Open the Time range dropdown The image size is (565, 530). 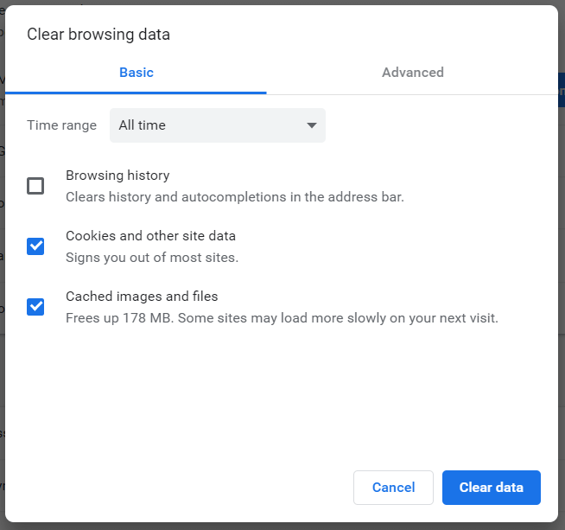click(217, 125)
